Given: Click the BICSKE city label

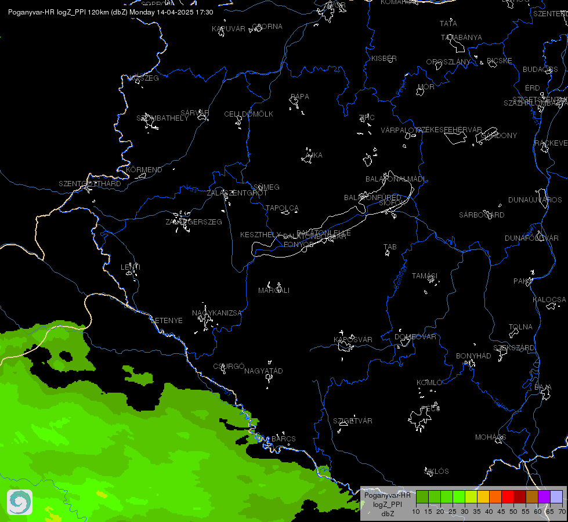Looking at the screenshot, I should (500, 61).
